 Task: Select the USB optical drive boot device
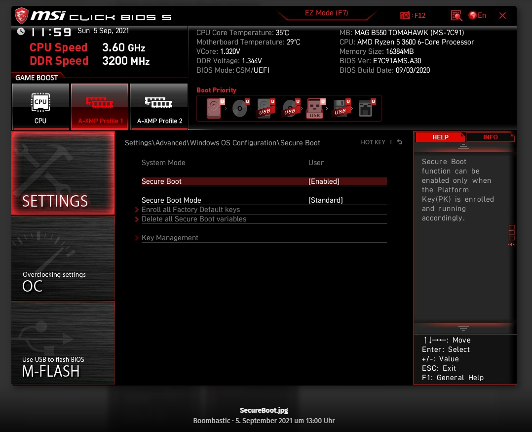pos(291,108)
